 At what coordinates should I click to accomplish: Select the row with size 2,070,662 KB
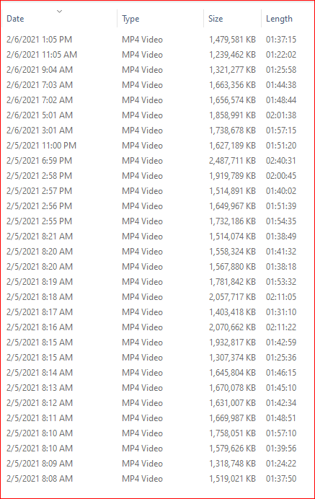coord(157,327)
